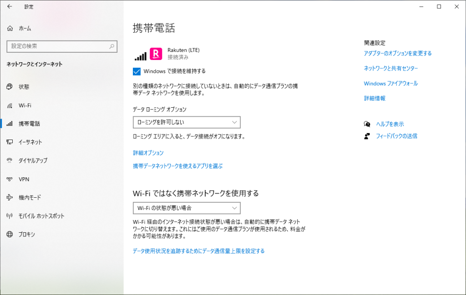The width and height of the screenshot is (466, 295).
Task: Click the settings search input field
Action: (57, 46)
